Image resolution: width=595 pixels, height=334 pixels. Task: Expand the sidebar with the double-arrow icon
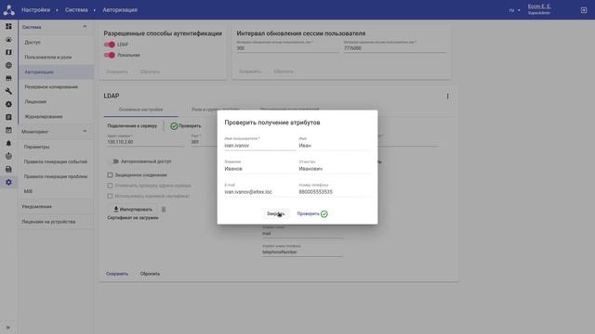pyautogui.click(x=8, y=328)
